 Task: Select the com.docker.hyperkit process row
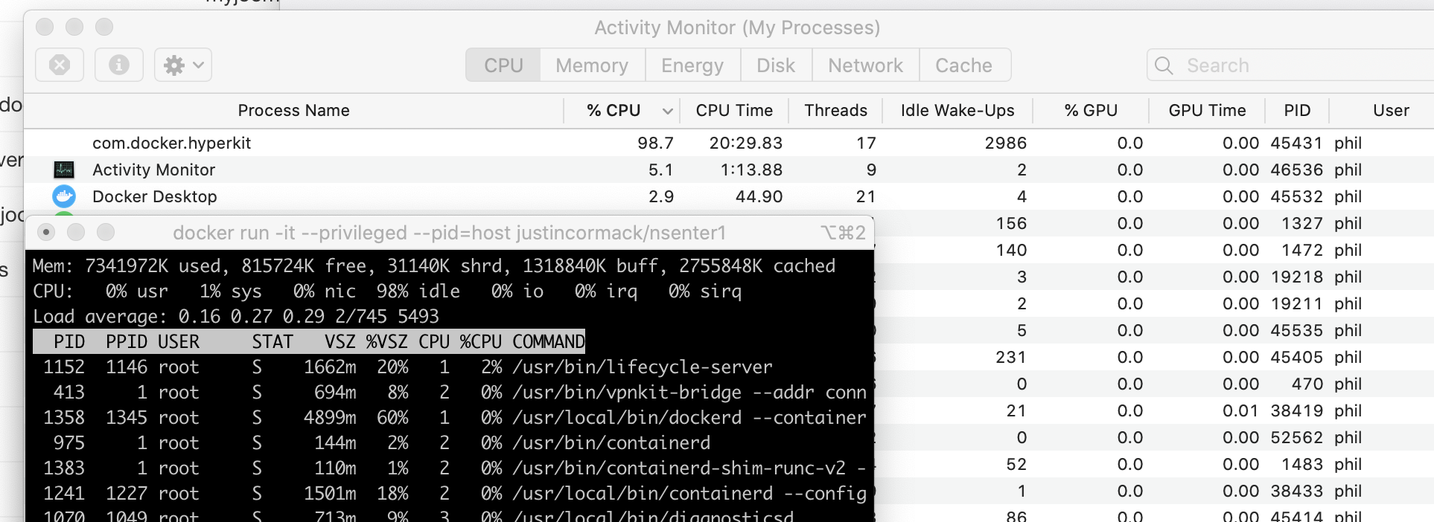click(729, 143)
